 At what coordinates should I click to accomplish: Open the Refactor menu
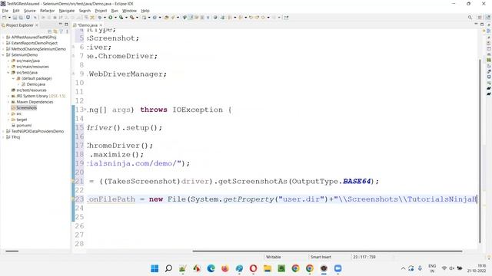coord(47,11)
